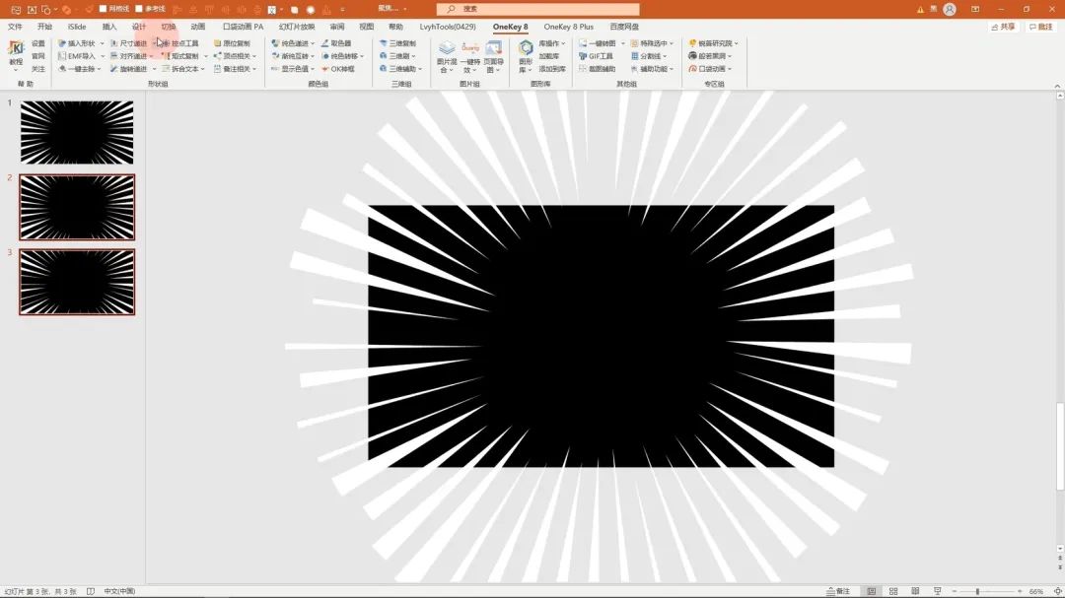Expand 渐纯互转 dropdown
This screenshot has height=598, width=1065.
[x=313, y=56]
